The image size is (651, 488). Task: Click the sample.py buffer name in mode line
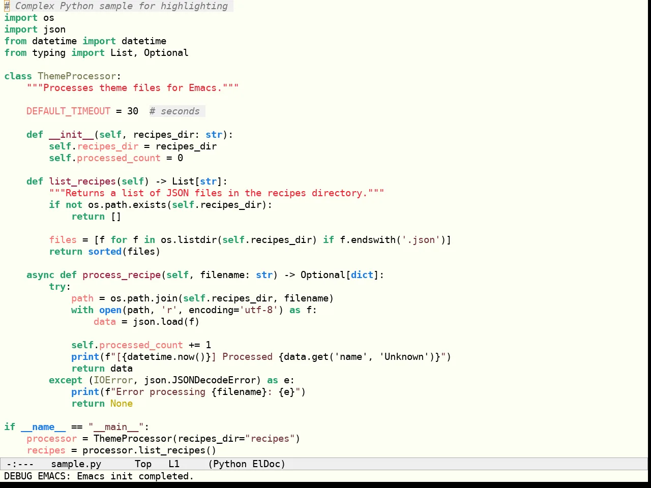coord(76,464)
